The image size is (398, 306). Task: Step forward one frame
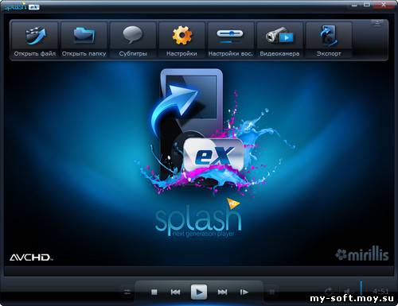click(x=244, y=292)
